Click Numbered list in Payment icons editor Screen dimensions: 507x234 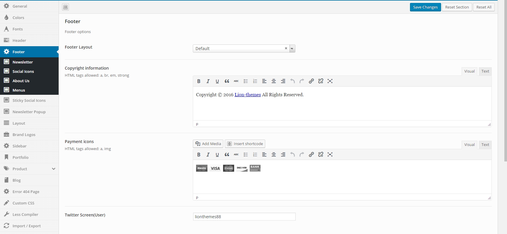tap(255, 154)
